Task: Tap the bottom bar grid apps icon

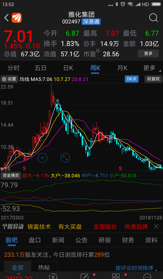Action: click(x=116, y=276)
